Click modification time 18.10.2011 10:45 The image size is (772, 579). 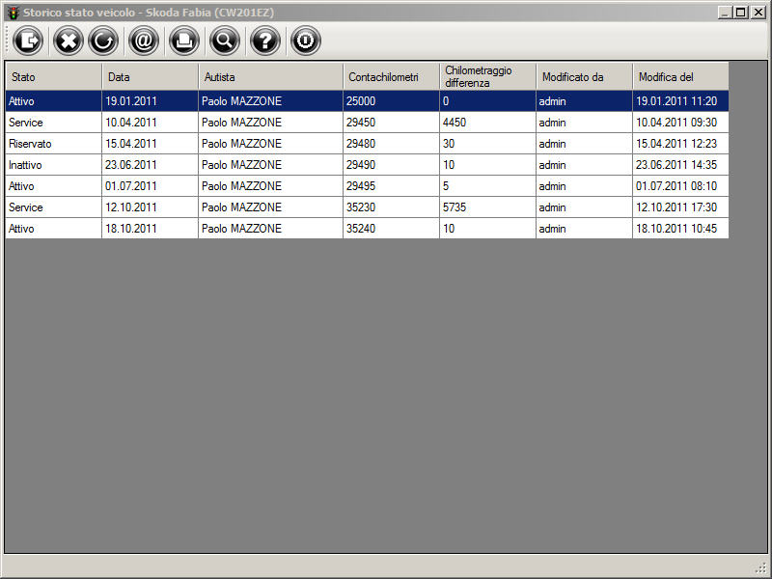(680, 228)
